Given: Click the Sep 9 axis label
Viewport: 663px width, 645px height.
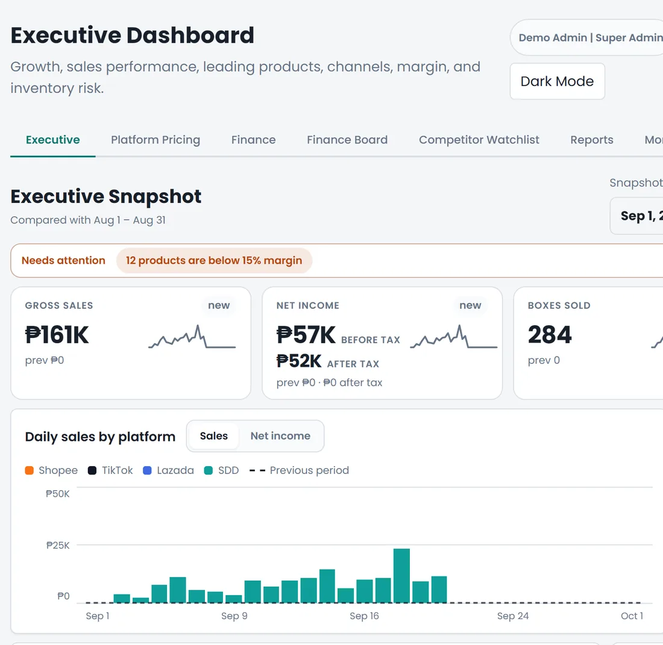Looking at the screenshot, I should pos(234,616).
